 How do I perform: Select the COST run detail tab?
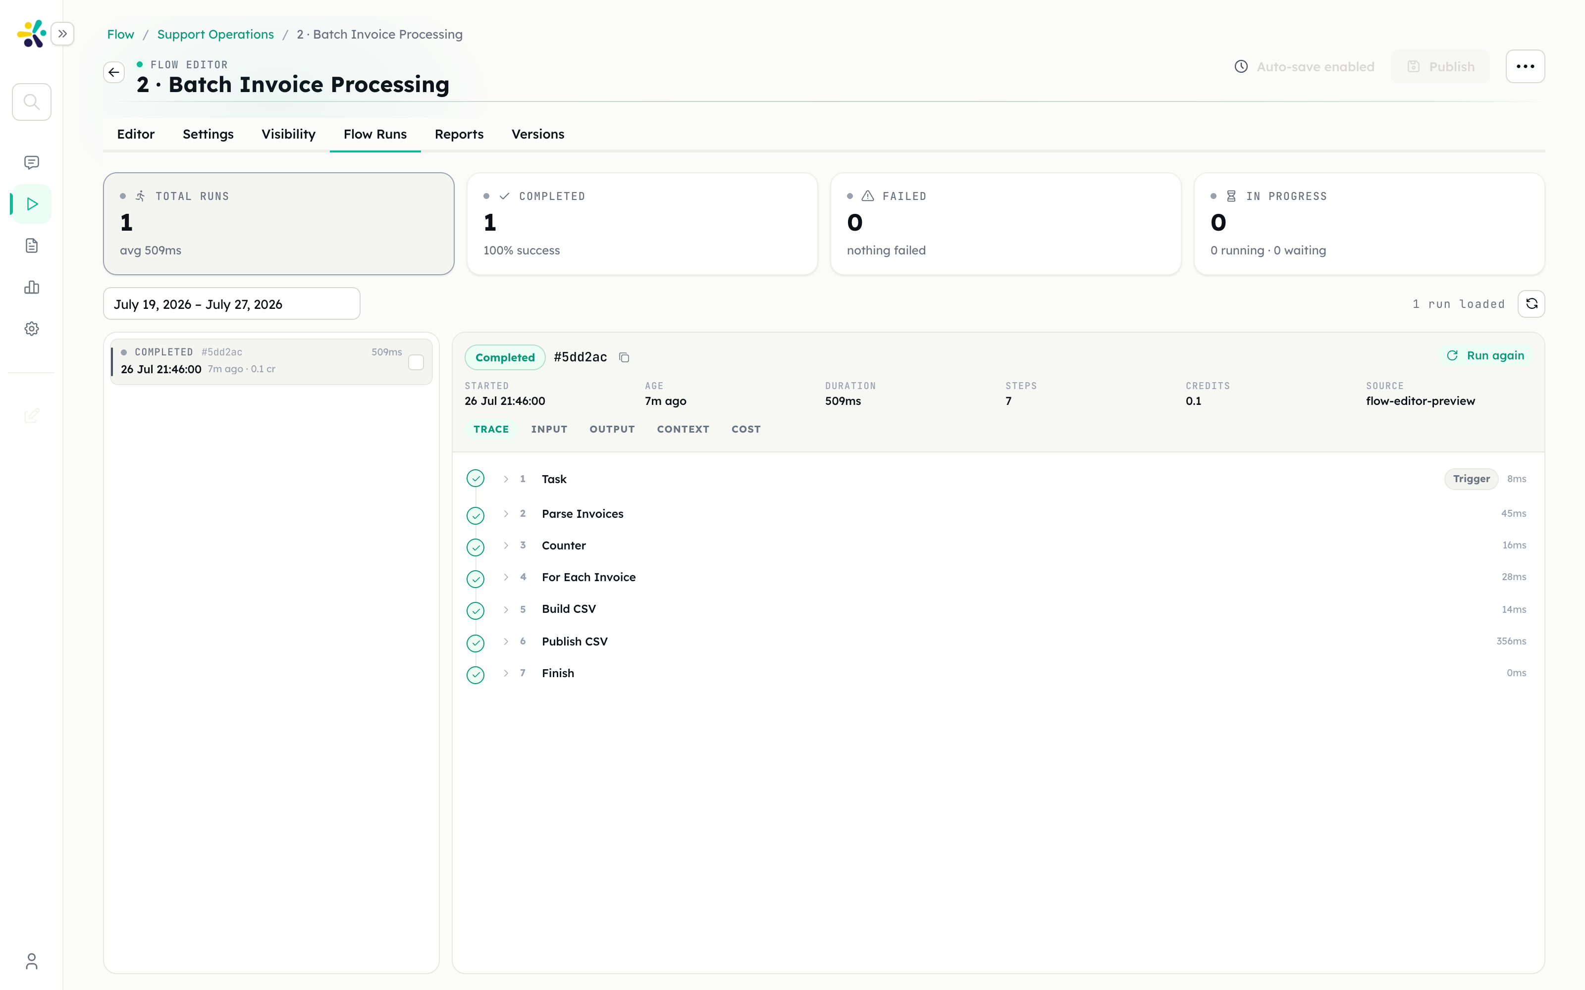tap(746, 430)
